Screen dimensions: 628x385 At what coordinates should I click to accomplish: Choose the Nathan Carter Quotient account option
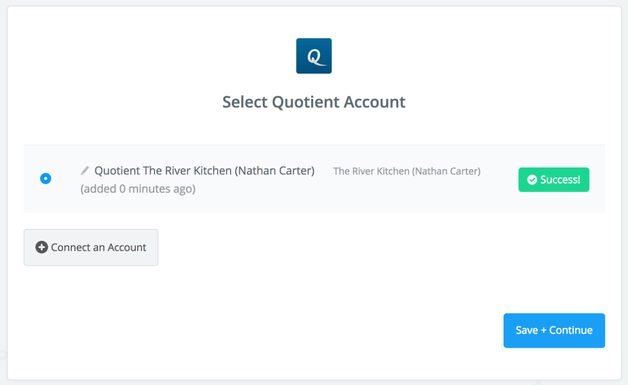(46, 179)
